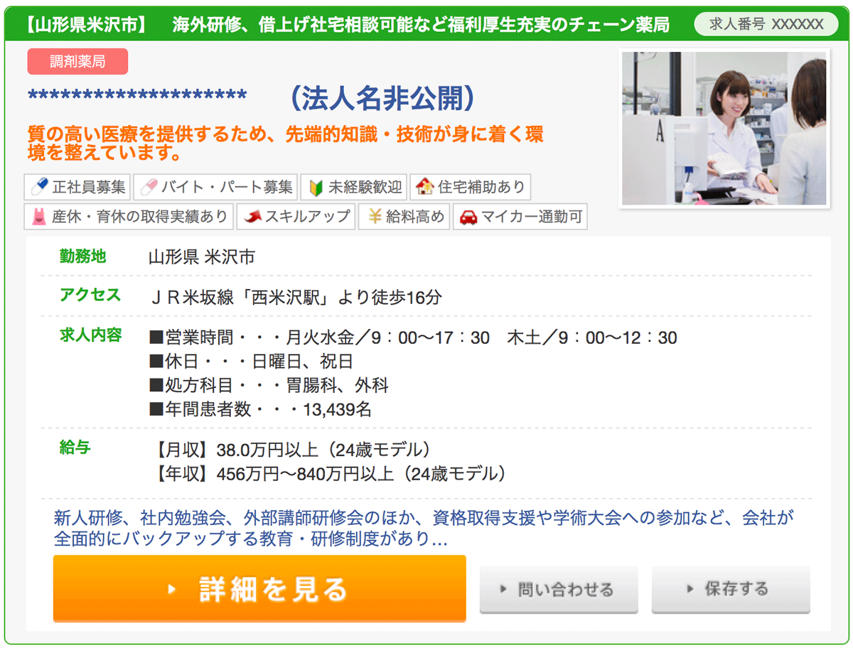Toggle the マイカー通勤可 condition tag
853x650 pixels.
click(x=520, y=217)
